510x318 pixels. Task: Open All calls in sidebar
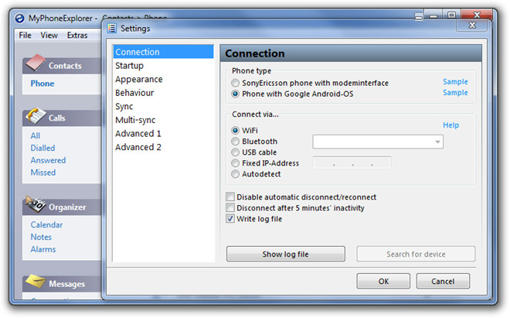(35, 135)
